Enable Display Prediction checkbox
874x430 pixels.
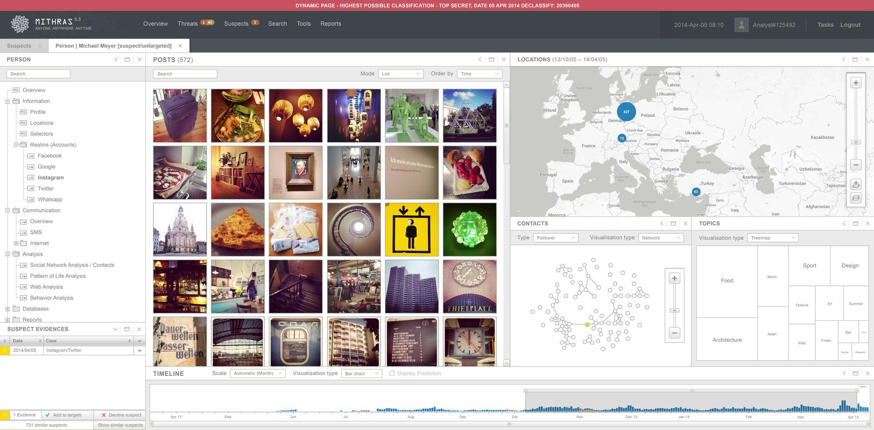pyautogui.click(x=392, y=373)
